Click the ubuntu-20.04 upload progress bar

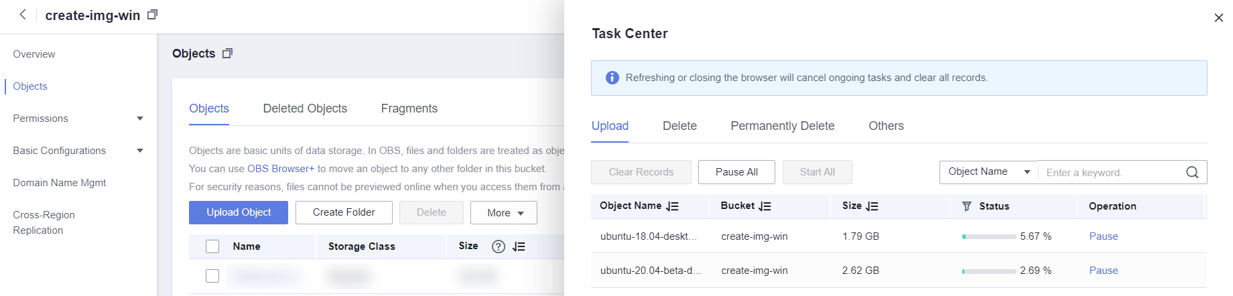point(989,271)
